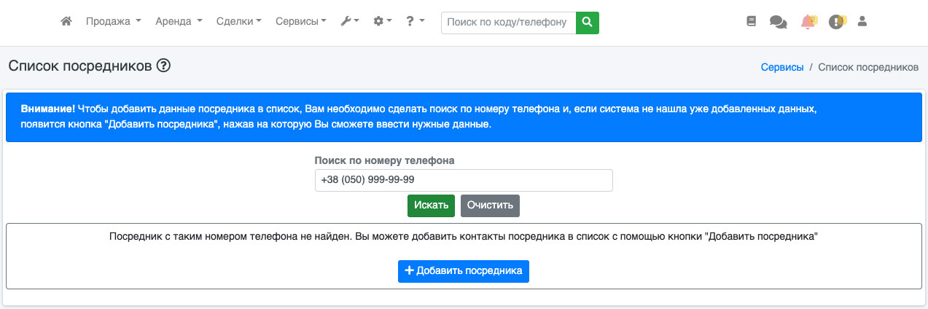Open the gear settings dropdown
Screen dimensions: 928x309
coord(383,22)
